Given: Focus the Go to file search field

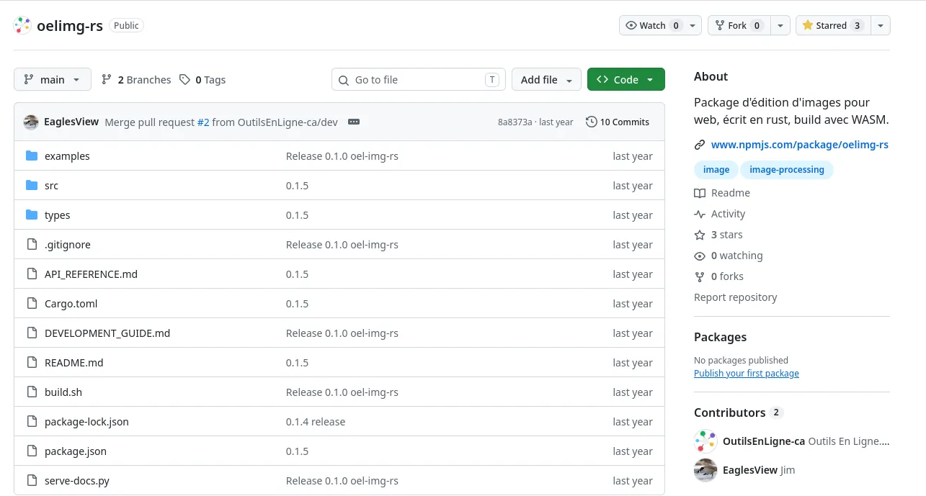Looking at the screenshot, I should click(x=419, y=79).
